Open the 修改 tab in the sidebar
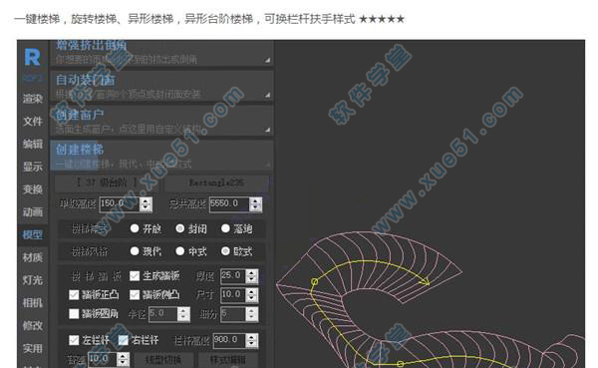Image resolution: width=598 pixels, height=368 pixels. [33, 325]
